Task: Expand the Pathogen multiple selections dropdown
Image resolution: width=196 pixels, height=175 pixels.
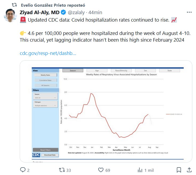Action: [46, 106]
